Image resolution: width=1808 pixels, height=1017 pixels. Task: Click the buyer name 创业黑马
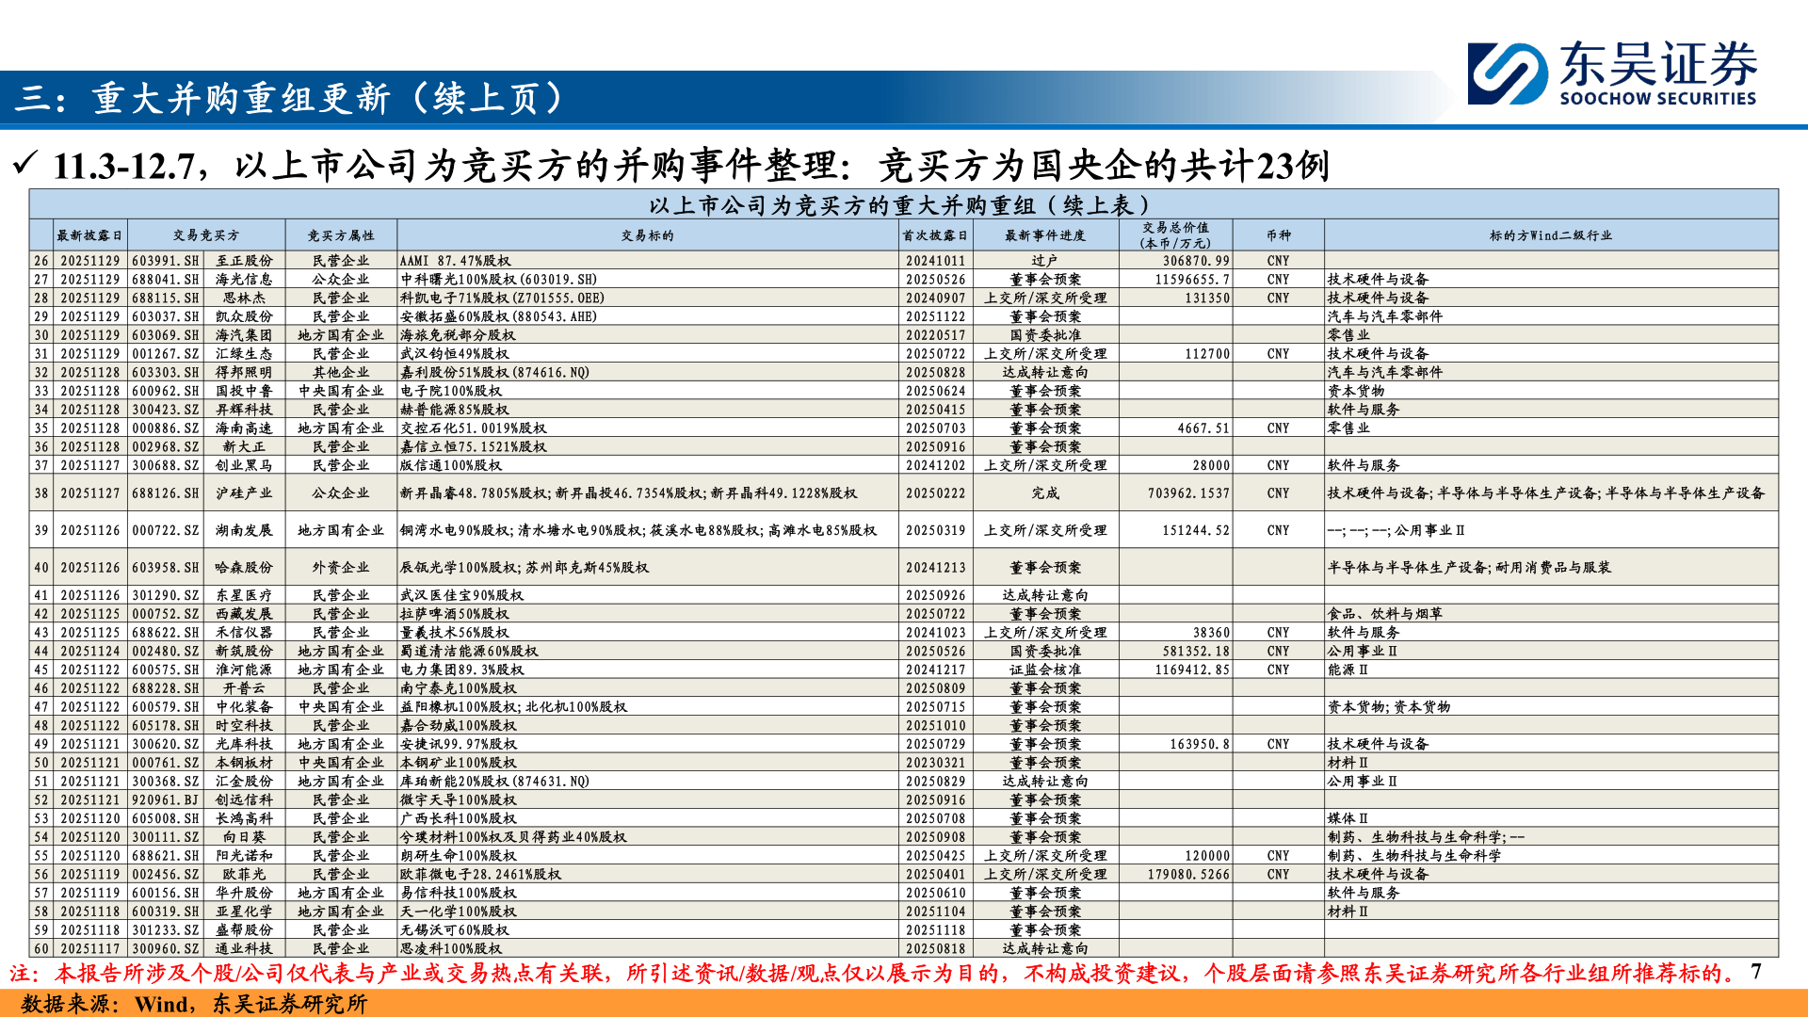(244, 465)
